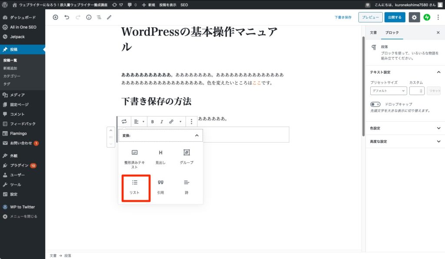Expand the color settings (色設定) panel
445x259 pixels.
tap(405, 128)
